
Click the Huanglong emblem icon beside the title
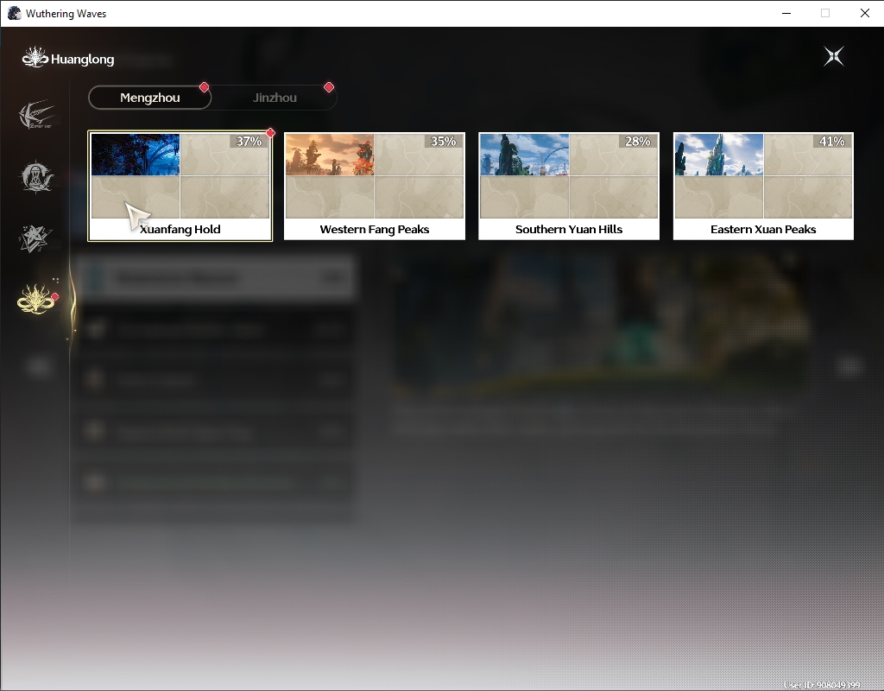click(35, 58)
